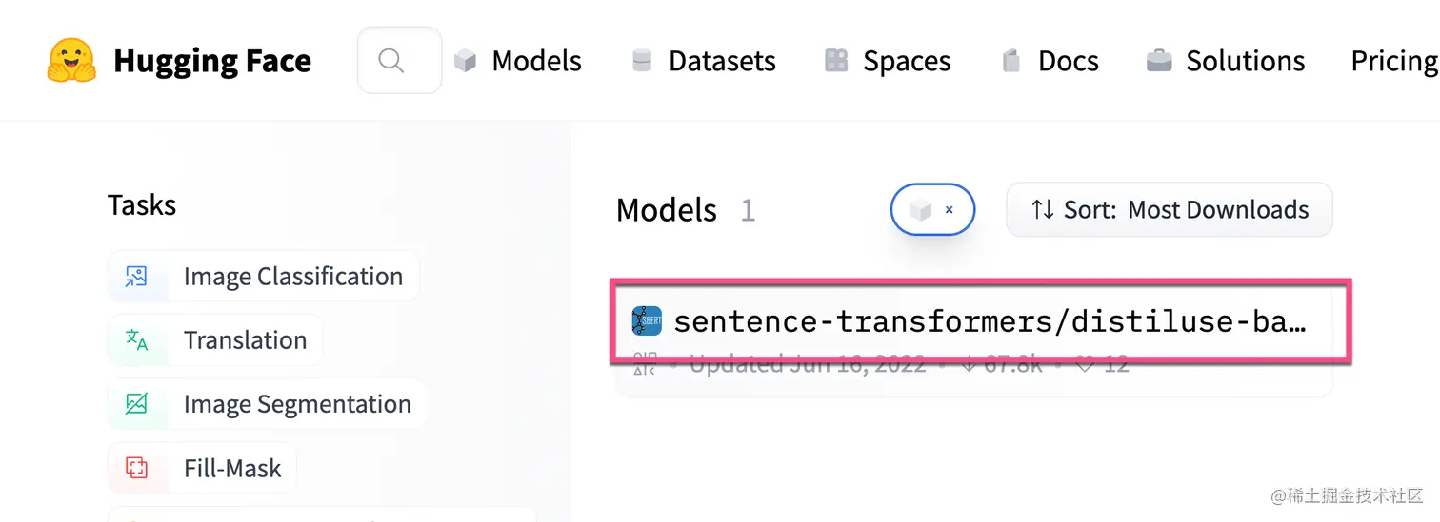Click the Translation task icon
Image resolution: width=1440 pixels, height=522 pixels.
click(136, 340)
